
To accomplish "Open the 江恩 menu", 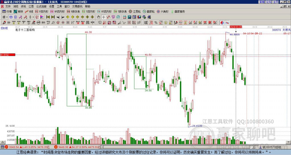I will pyautogui.click(x=31, y=7).
